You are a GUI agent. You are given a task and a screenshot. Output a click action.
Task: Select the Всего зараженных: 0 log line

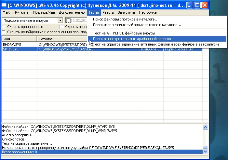click(x=102, y=152)
